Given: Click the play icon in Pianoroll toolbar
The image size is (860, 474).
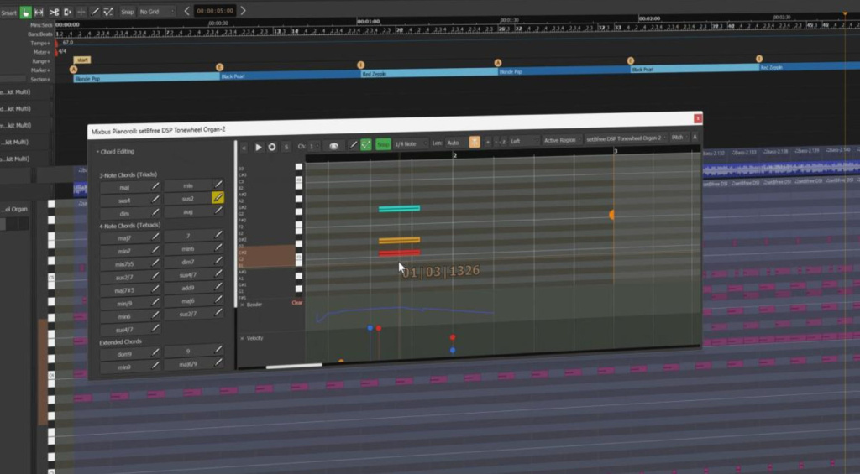Looking at the screenshot, I should click(x=259, y=148).
